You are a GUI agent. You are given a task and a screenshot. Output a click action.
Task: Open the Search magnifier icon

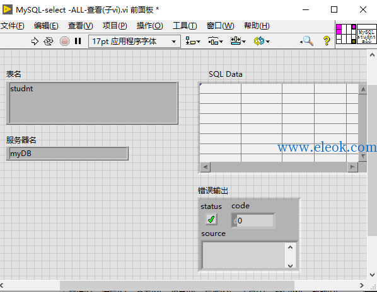(x=307, y=41)
